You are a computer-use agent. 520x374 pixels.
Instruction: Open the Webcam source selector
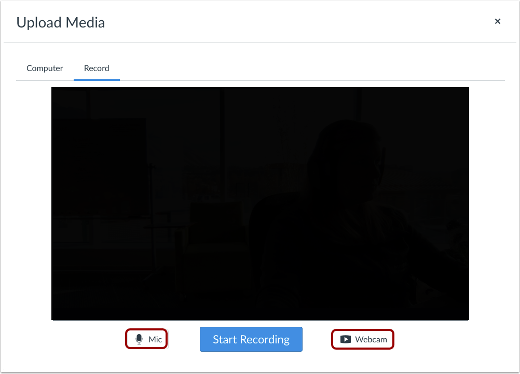362,339
